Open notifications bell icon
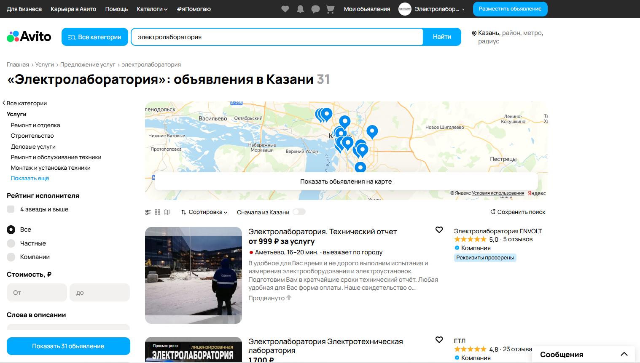Viewport: 640px width, 363px height. click(x=300, y=9)
